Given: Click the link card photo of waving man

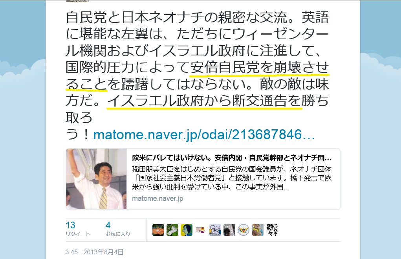Looking at the screenshot, I should [x=96, y=179].
